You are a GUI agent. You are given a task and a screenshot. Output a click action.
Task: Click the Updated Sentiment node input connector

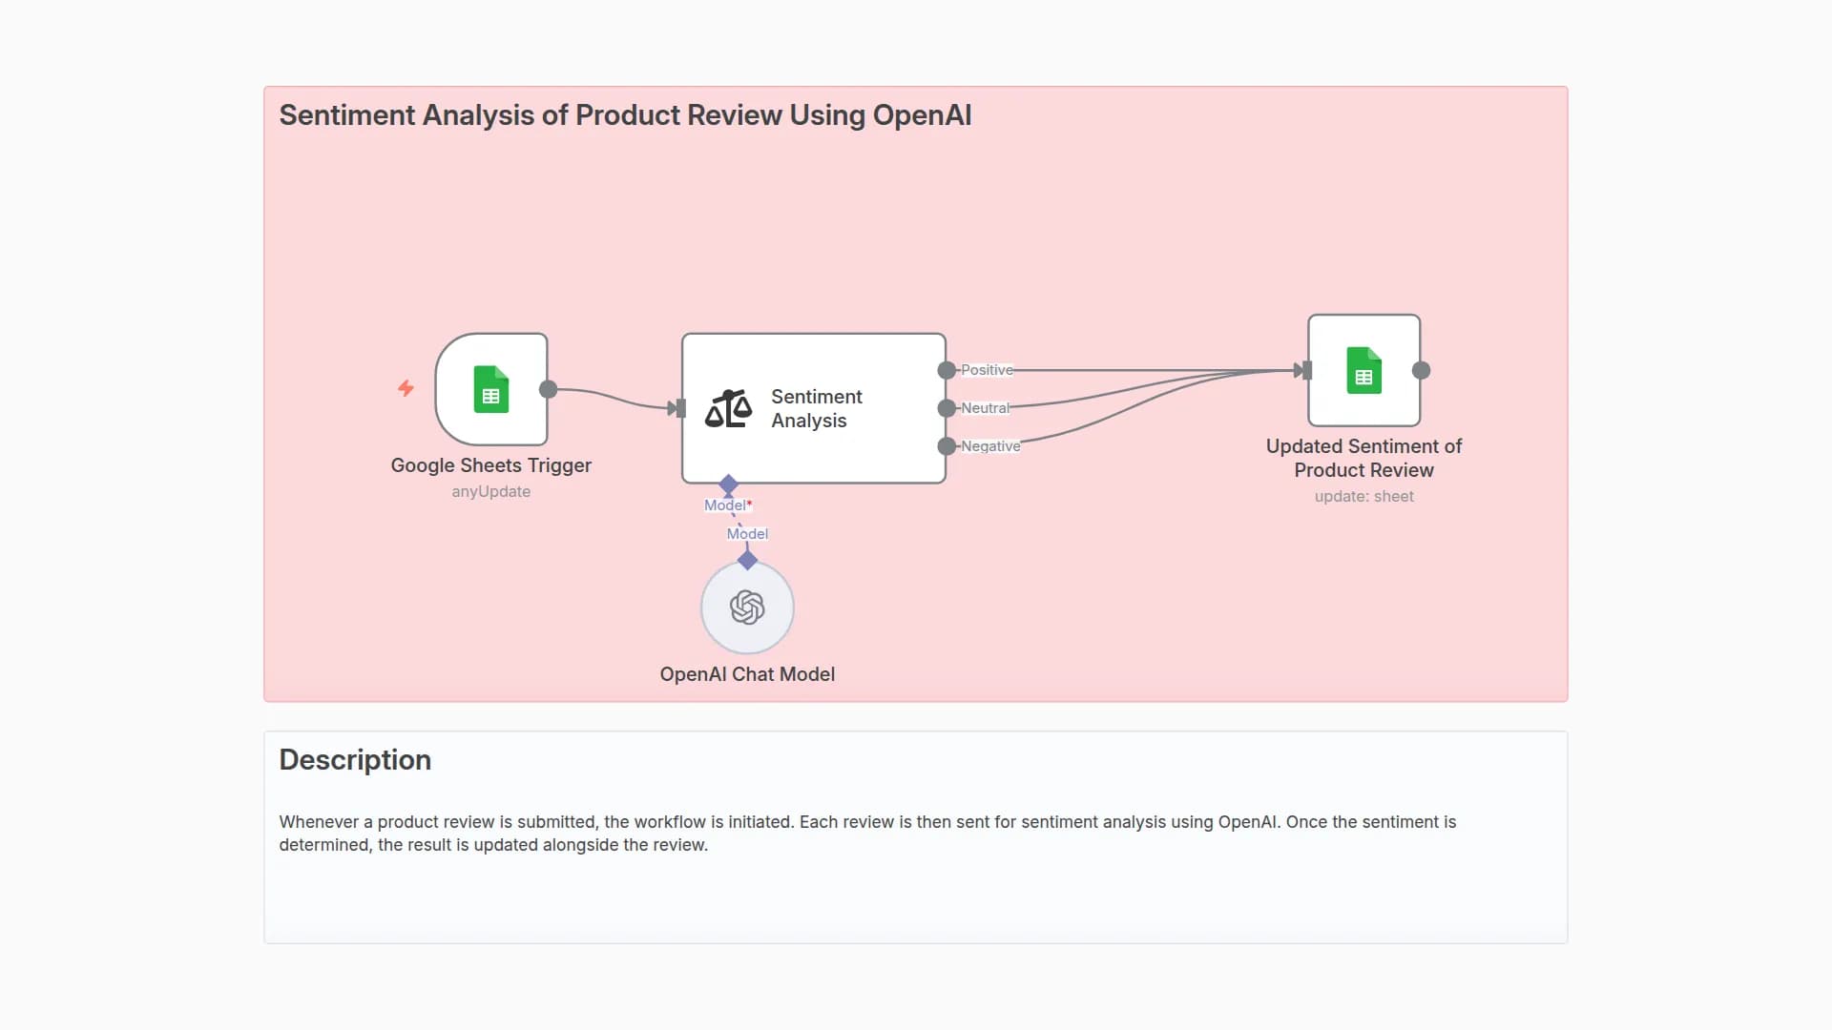(x=1306, y=370)
